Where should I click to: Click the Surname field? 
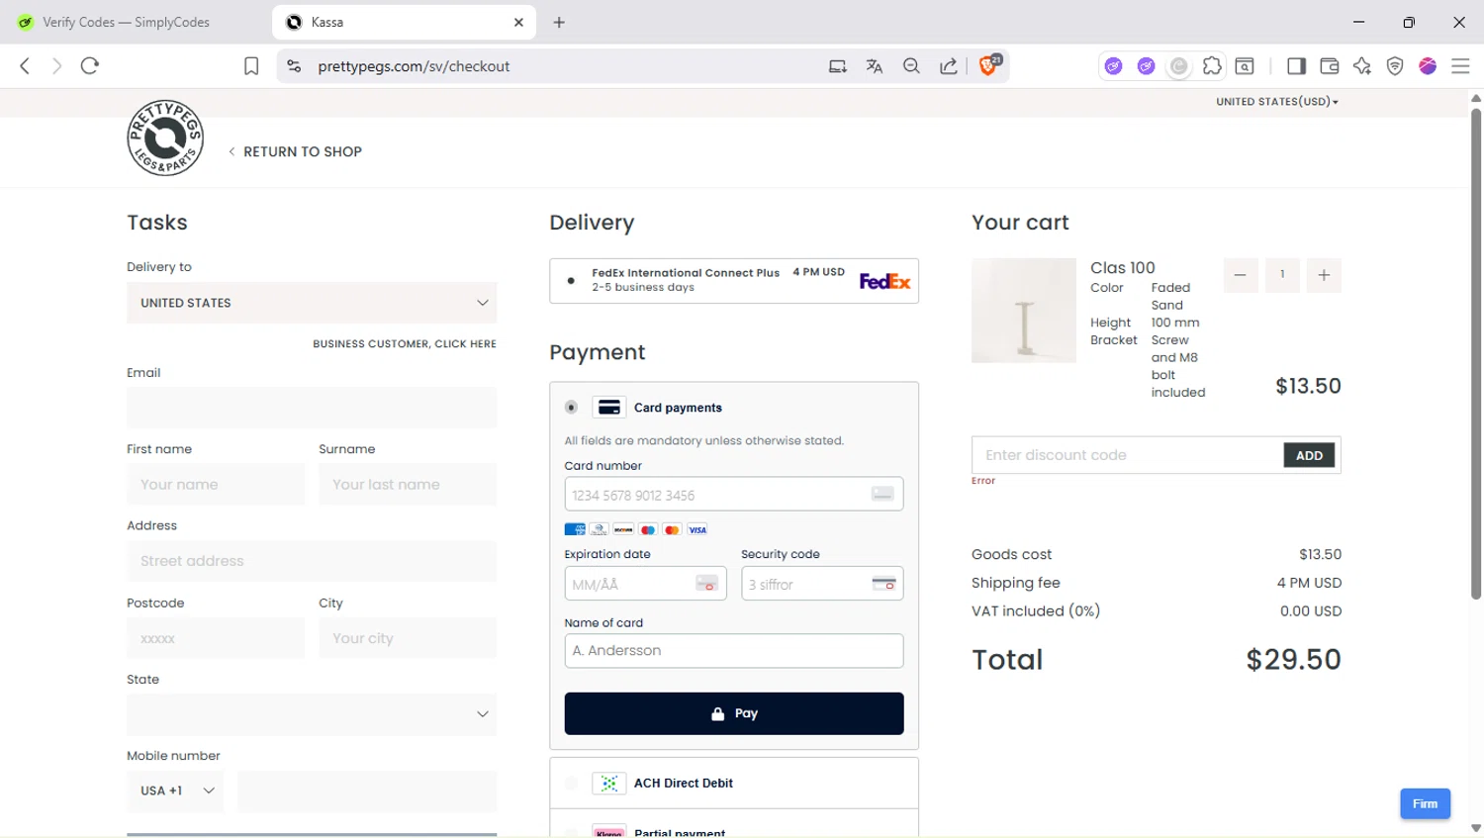pos(408,485)
